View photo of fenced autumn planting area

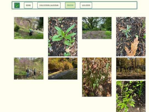(x=131, y=69)
